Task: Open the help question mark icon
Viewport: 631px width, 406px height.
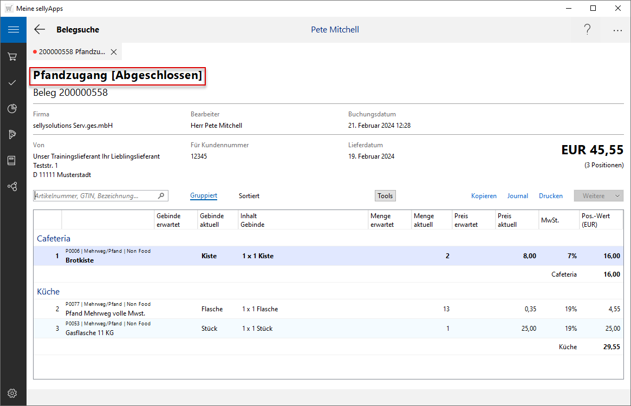Action: (x=587, y=30)
